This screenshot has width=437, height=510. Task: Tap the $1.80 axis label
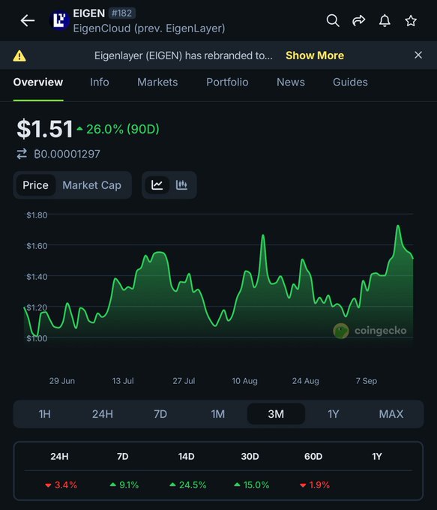(37, 215)
